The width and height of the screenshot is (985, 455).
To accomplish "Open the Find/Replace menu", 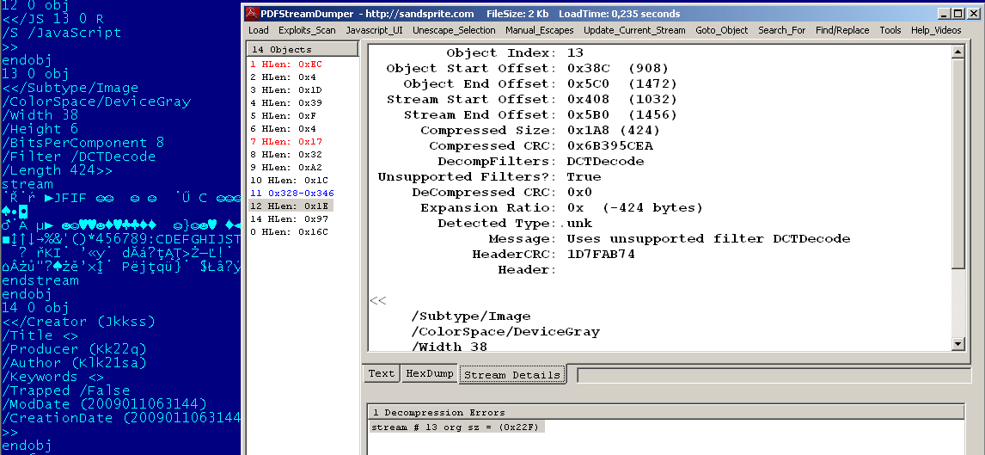I will point(842,30).
